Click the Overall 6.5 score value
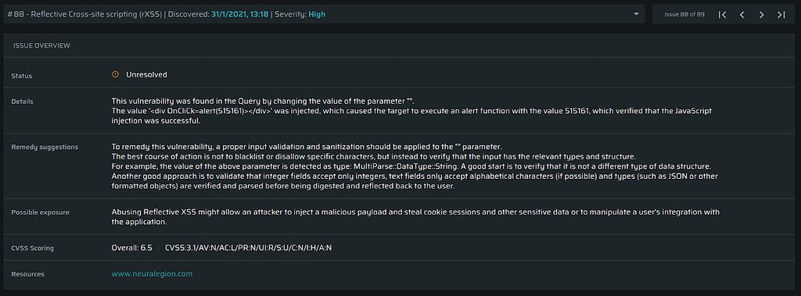Screen dimensions: 801x296 point(131,248)
